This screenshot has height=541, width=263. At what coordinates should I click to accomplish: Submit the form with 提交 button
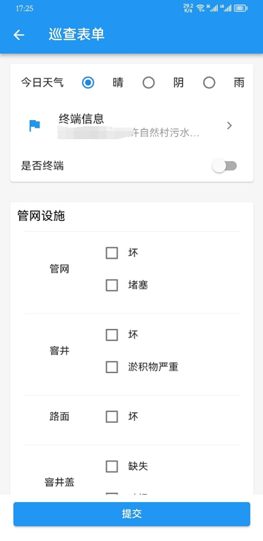click(x=132, y=514)
